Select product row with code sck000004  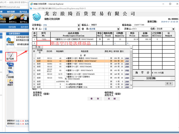tap(81, 82)
